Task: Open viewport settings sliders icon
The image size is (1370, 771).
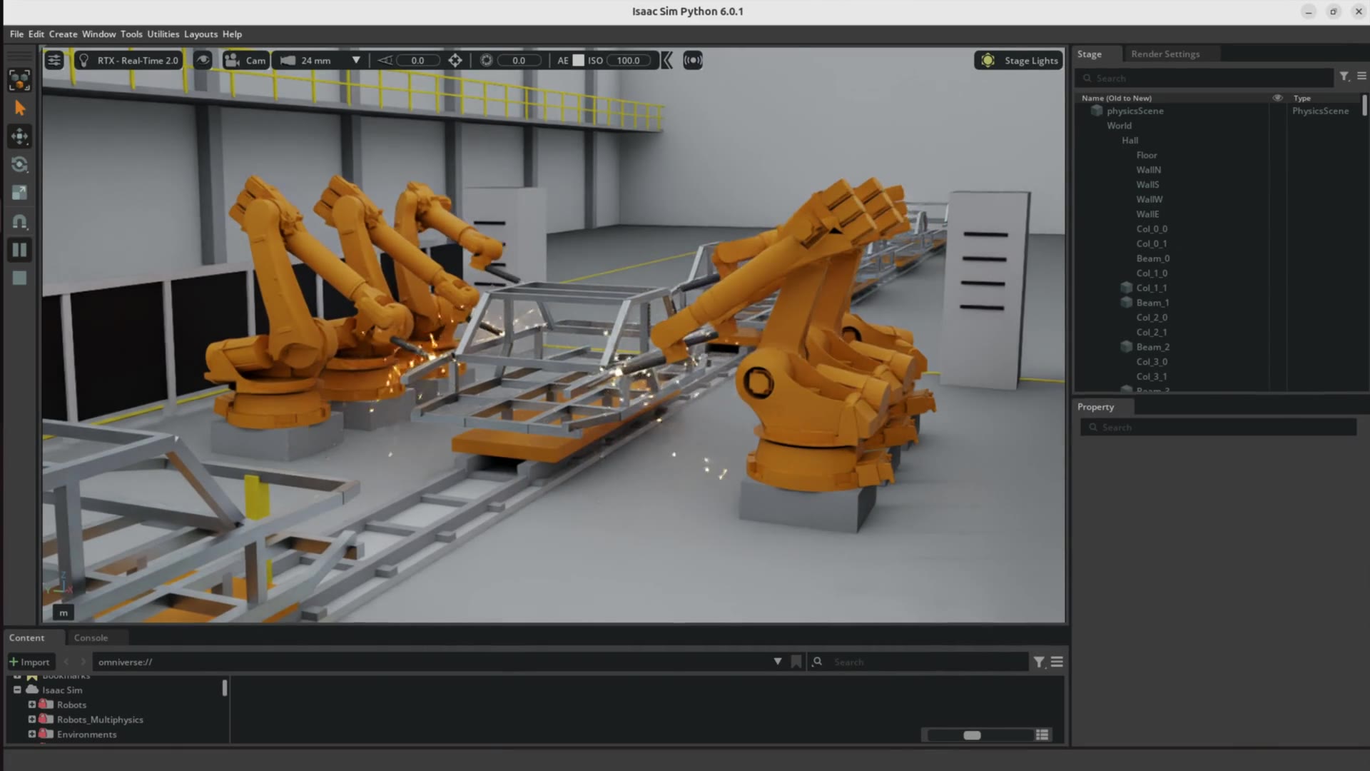Action: [x=54, y=61]
